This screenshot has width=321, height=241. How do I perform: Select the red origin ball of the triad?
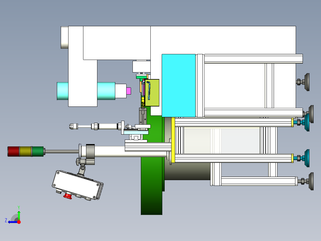coord(19,222)
